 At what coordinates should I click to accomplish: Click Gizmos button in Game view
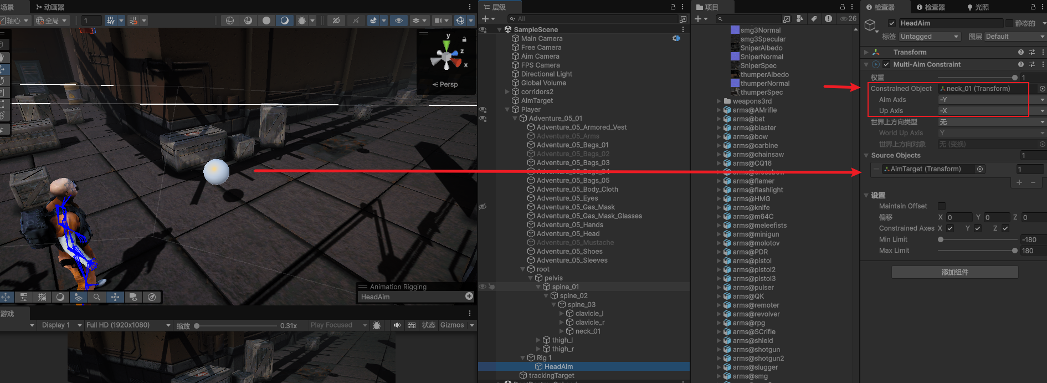tap(452, 325)
